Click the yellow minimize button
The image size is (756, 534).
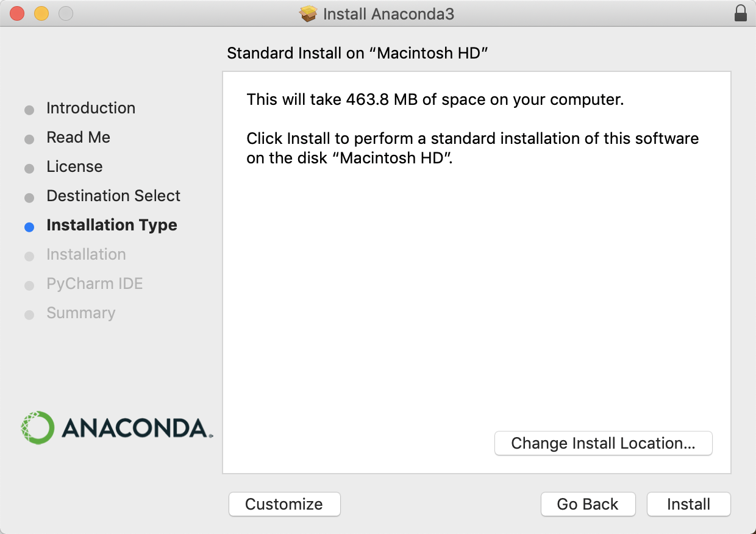pos(40,12)
